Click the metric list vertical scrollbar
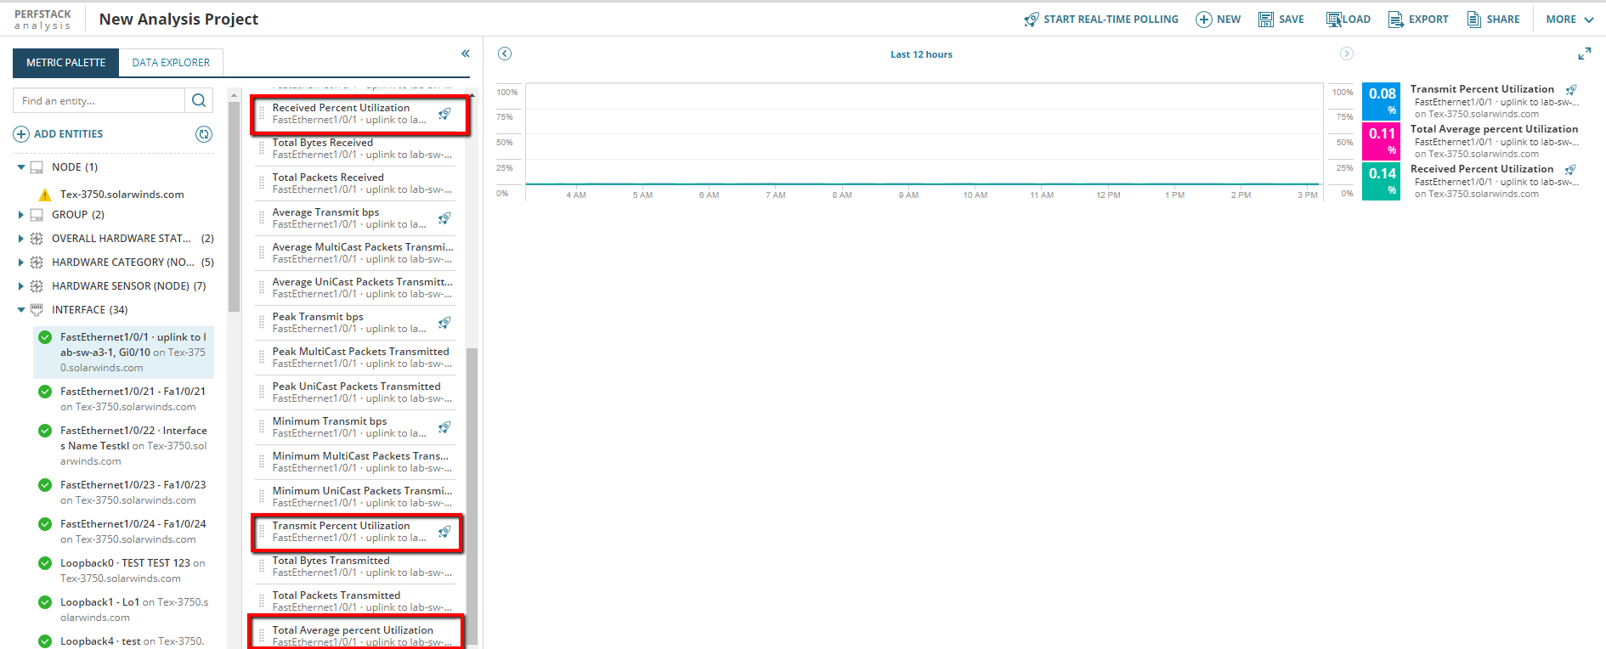This screenshot has width=1606, height=649. coord(472,497)
